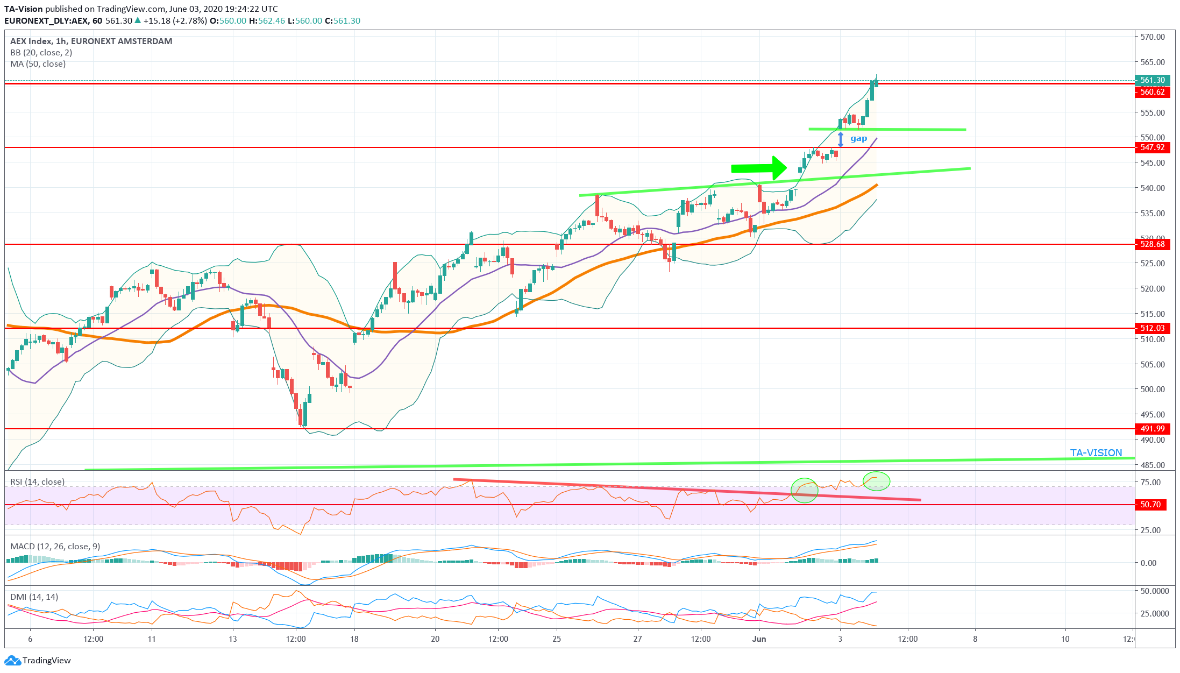The width and height of the screenshot is (1180, 673).
Task: Click the +15.18 (+2.78%) change value
Action: pyautogui.click(x=175, y=20)
